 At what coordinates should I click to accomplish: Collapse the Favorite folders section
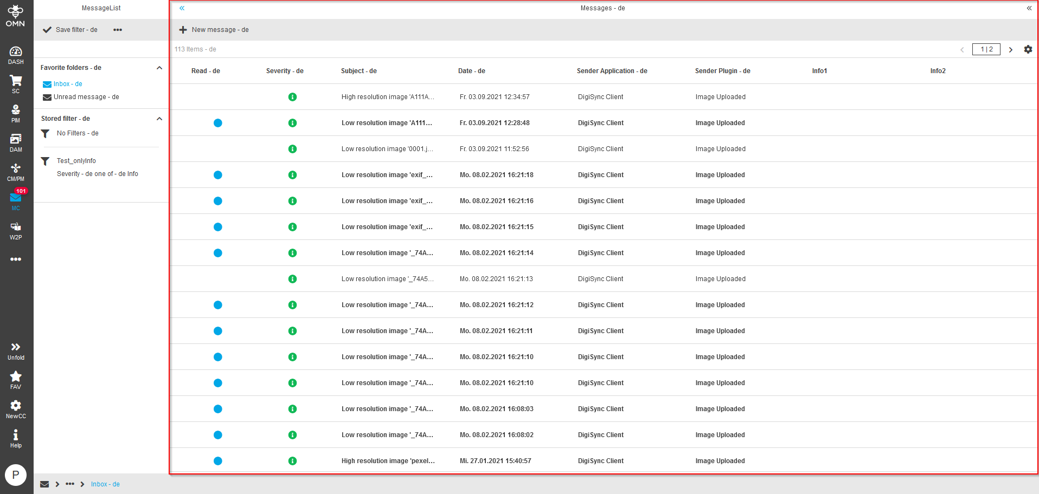point(159,68)
